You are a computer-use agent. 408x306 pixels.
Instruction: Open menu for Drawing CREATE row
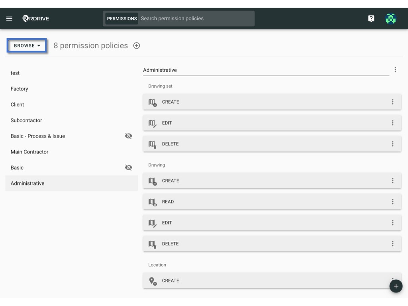point(392,180)
